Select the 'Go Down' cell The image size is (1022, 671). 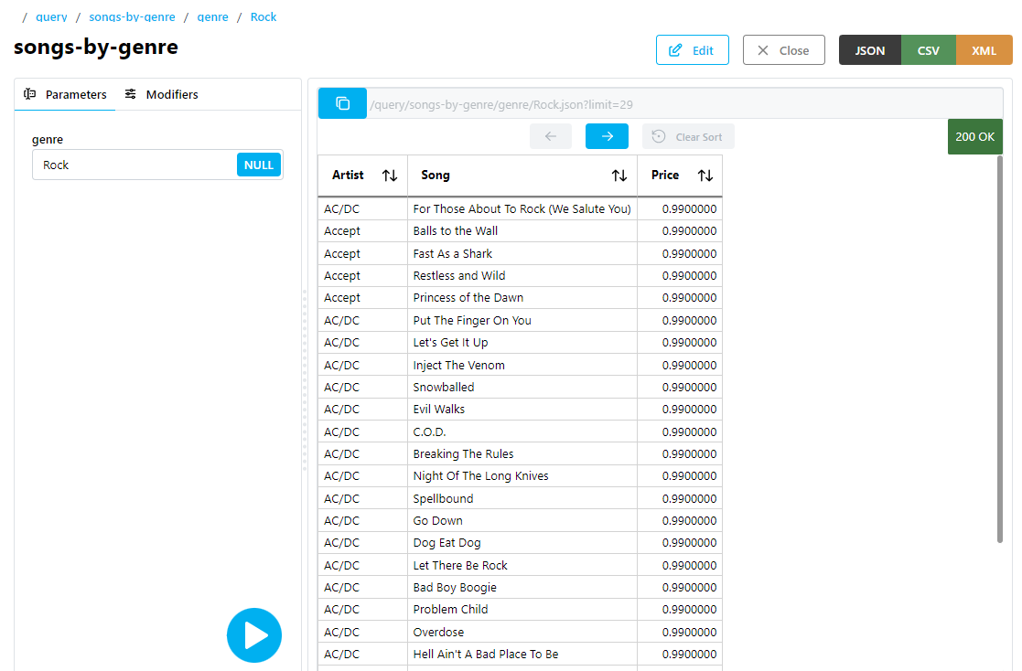(522, 520)
